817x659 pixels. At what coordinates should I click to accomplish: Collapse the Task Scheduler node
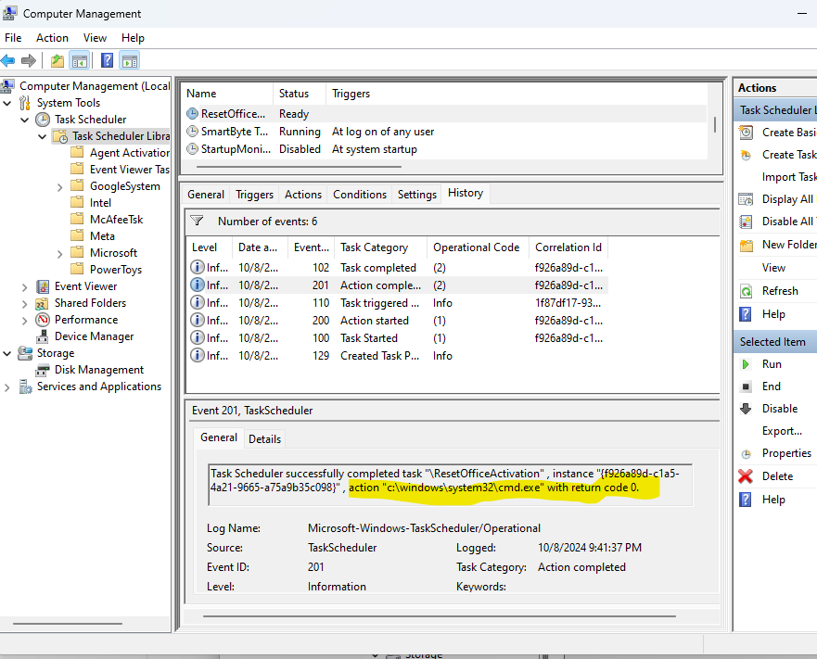(x=24, y=120)
